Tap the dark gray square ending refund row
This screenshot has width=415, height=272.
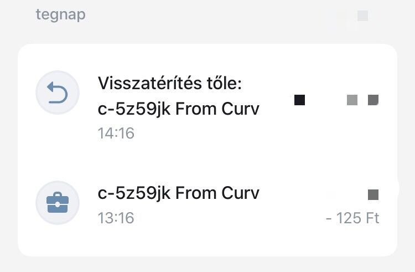click(x=373, y=100)
